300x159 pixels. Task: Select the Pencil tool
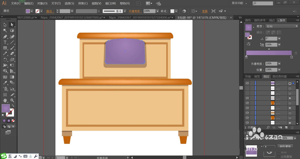coord(5,54)
